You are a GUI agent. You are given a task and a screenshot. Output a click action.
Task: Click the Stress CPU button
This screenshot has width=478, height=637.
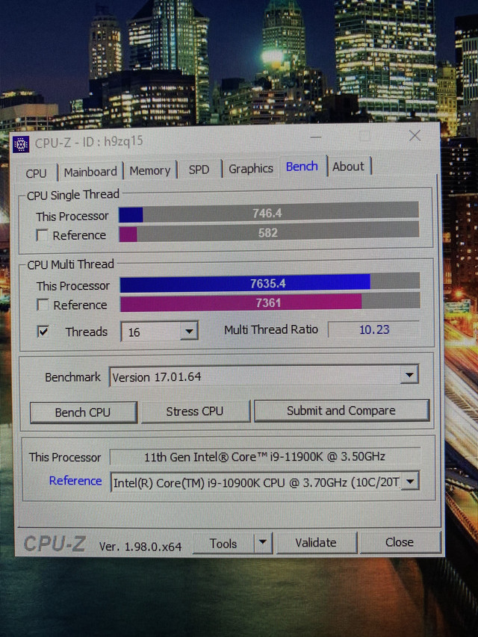click(x=195, y=411)
